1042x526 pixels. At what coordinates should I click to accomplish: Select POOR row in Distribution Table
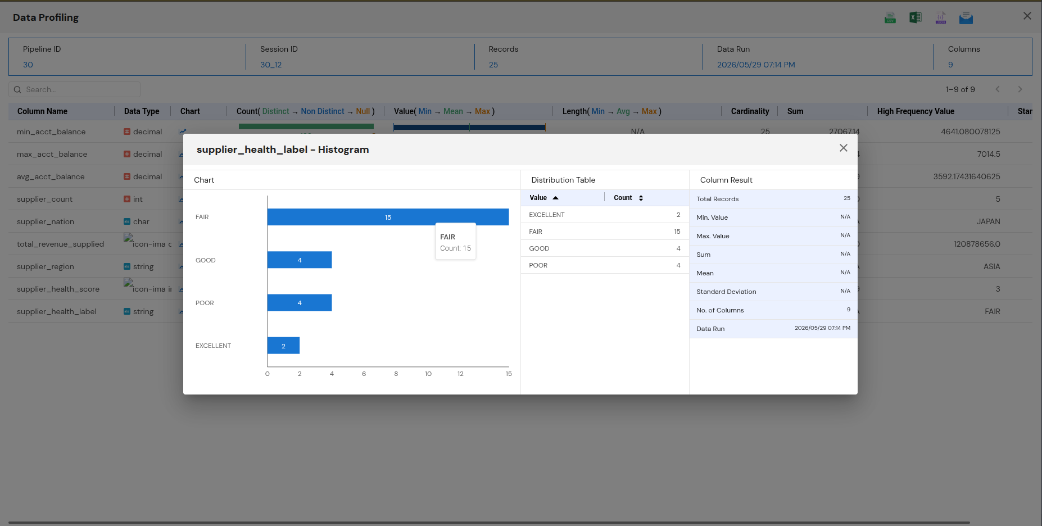pyautogui.click(x=605, y=265)
